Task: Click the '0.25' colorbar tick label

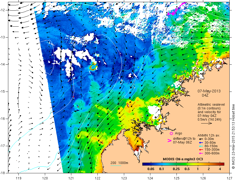Action: pos(176,169)
